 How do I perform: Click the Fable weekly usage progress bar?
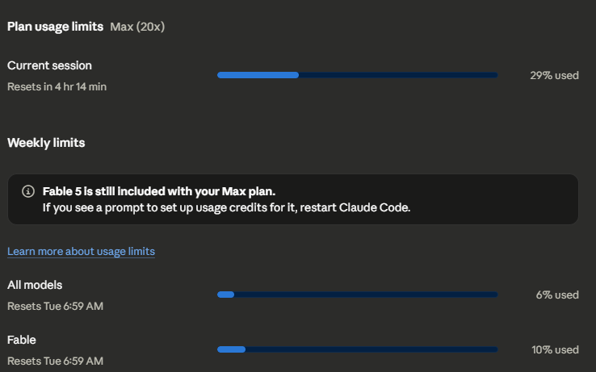357,349
